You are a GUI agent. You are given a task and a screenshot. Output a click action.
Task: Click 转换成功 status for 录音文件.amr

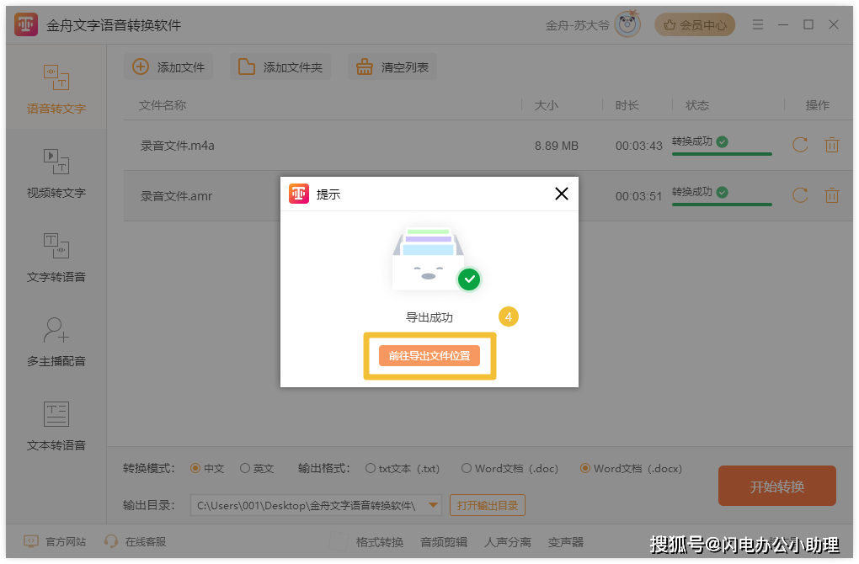click(x=700, y=192)
